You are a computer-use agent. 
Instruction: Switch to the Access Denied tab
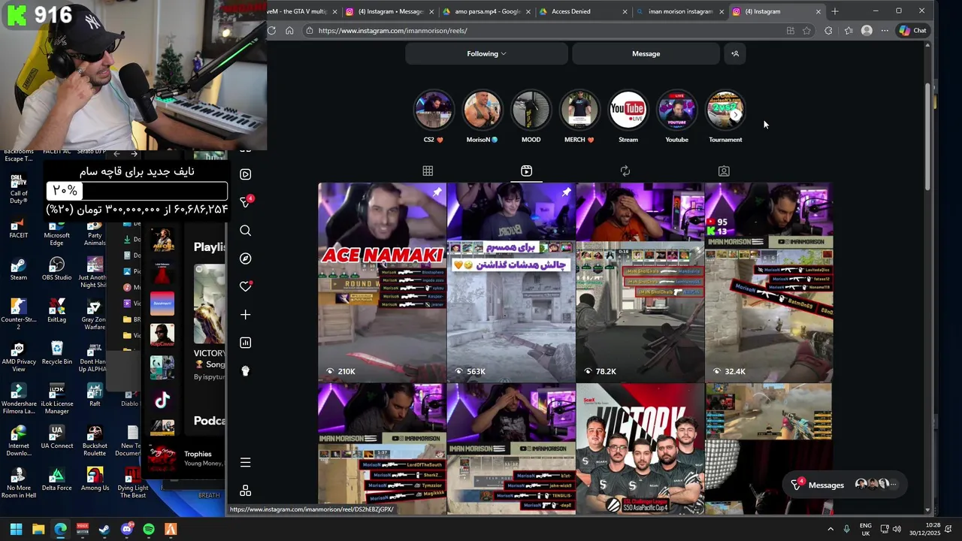(x=583, y=11)
